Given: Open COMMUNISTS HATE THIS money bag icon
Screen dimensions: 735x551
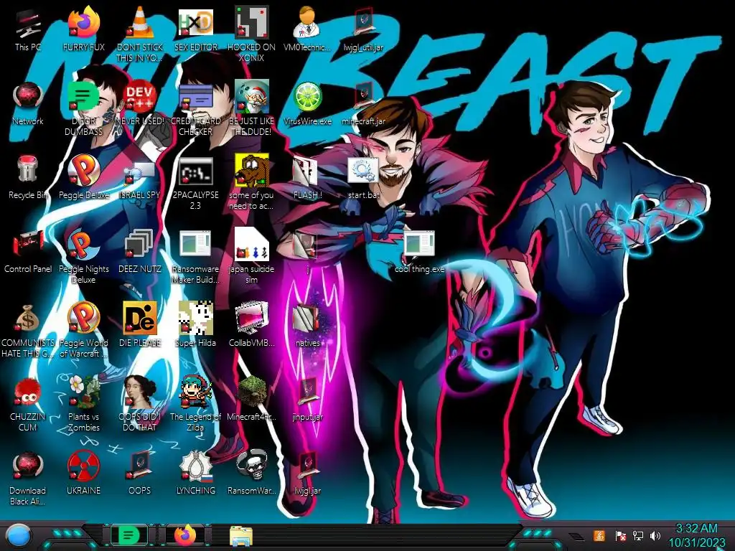Looking at the screenshot, I should (x=28, y=319).
